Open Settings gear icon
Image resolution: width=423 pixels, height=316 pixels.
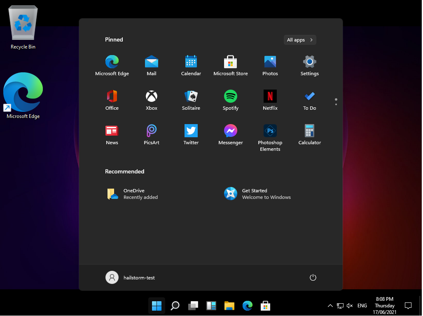tap(309, 65)
